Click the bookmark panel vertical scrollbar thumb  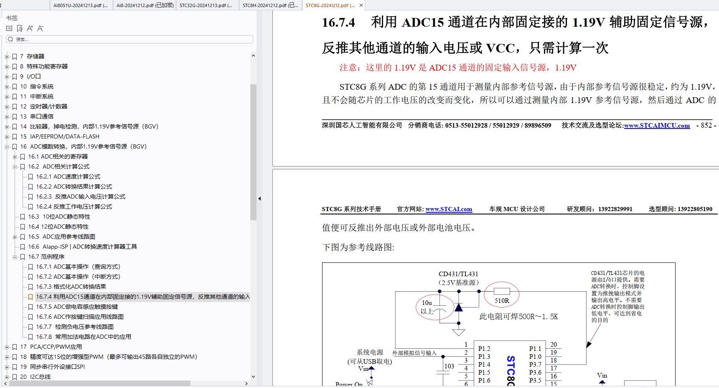[253, 152]
